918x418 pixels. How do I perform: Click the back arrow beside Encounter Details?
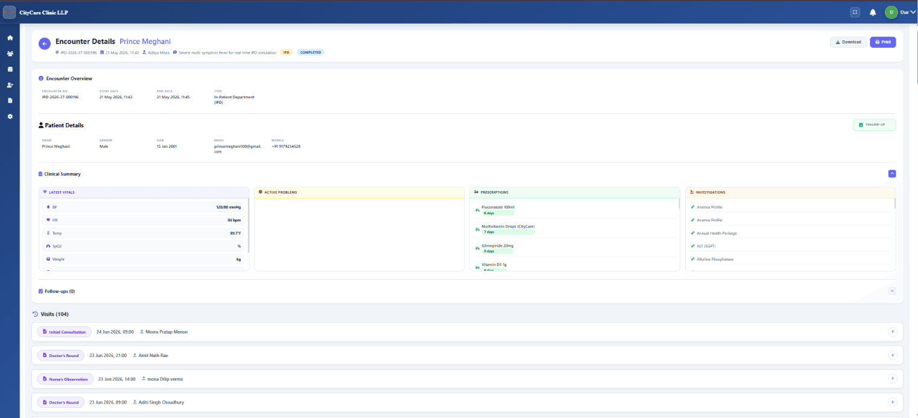point(44,43)
